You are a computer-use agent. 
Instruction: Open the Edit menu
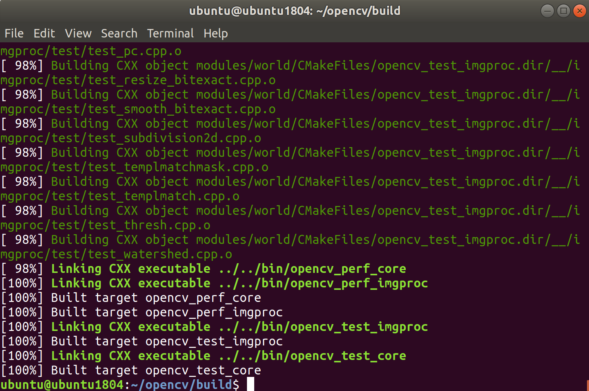44,33
